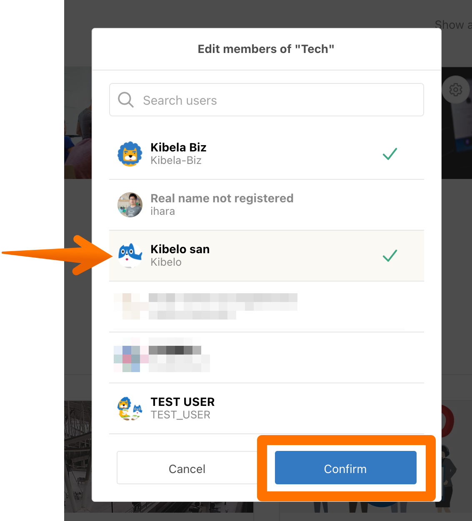Click the "Edit members of Tech" title

tap(266, 49)
